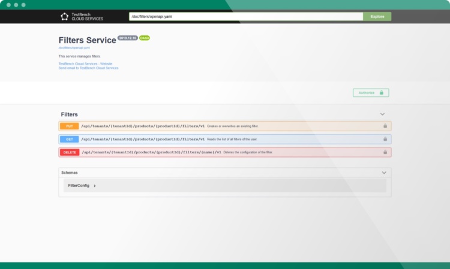This screenshot has width=450, height=269.
Task: Click the lock icon on GET row
Action: 385,139
